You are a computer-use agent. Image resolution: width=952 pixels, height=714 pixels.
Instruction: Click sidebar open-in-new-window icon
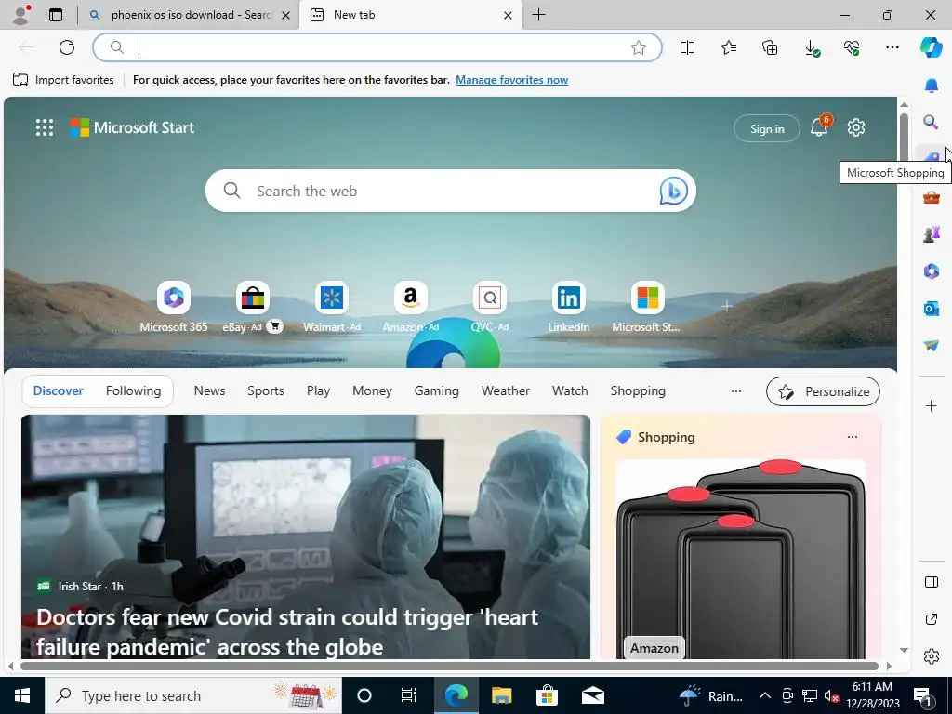pyautogui.click(x=932, y=619)
